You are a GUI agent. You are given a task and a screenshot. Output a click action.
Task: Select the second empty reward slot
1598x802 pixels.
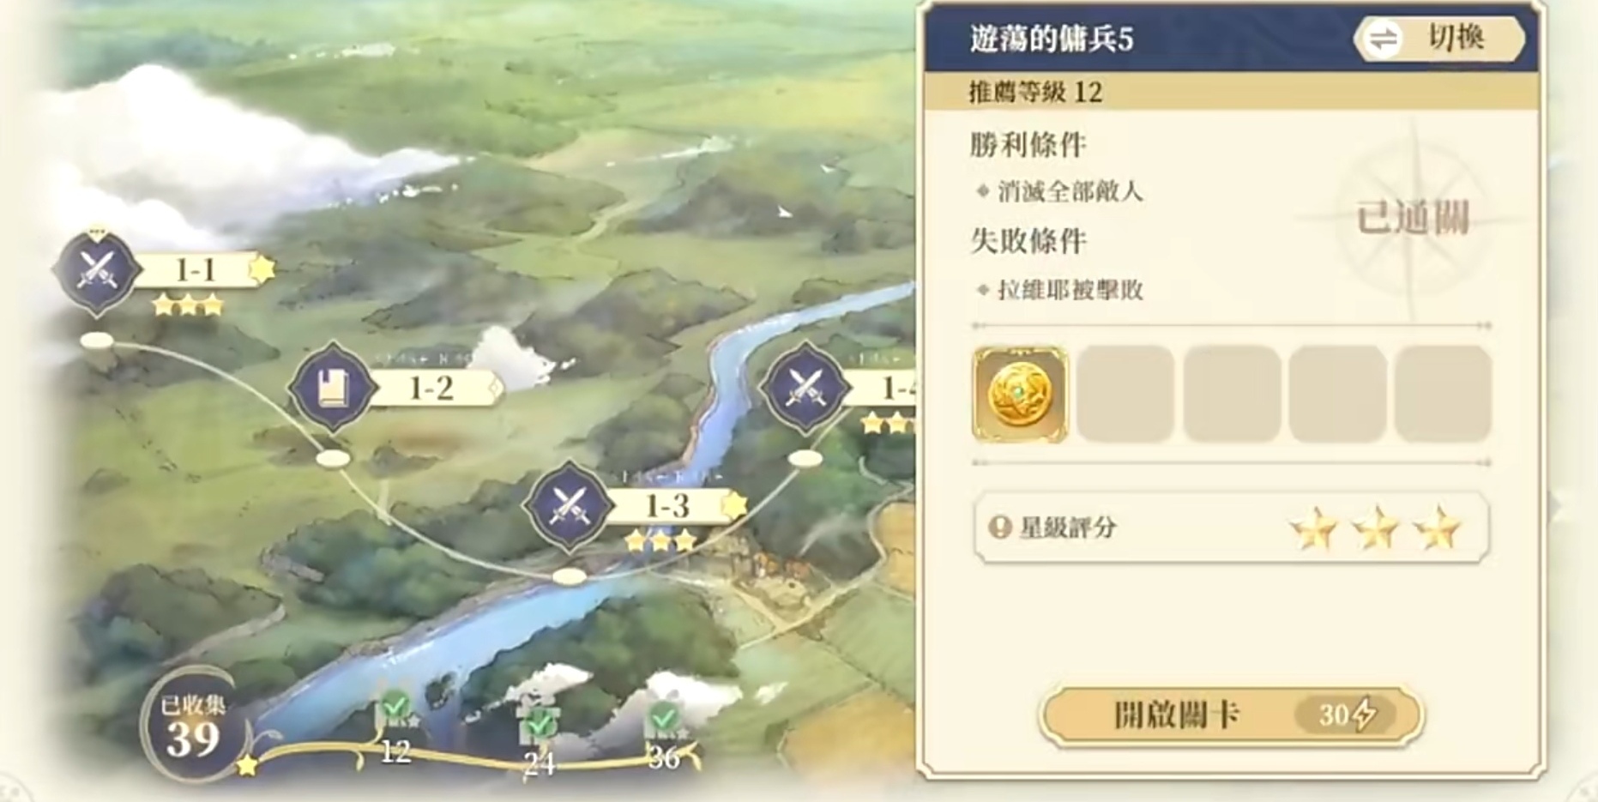[1231, 395]
